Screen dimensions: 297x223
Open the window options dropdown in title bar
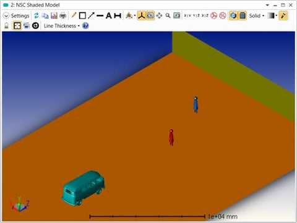point(267,5)
